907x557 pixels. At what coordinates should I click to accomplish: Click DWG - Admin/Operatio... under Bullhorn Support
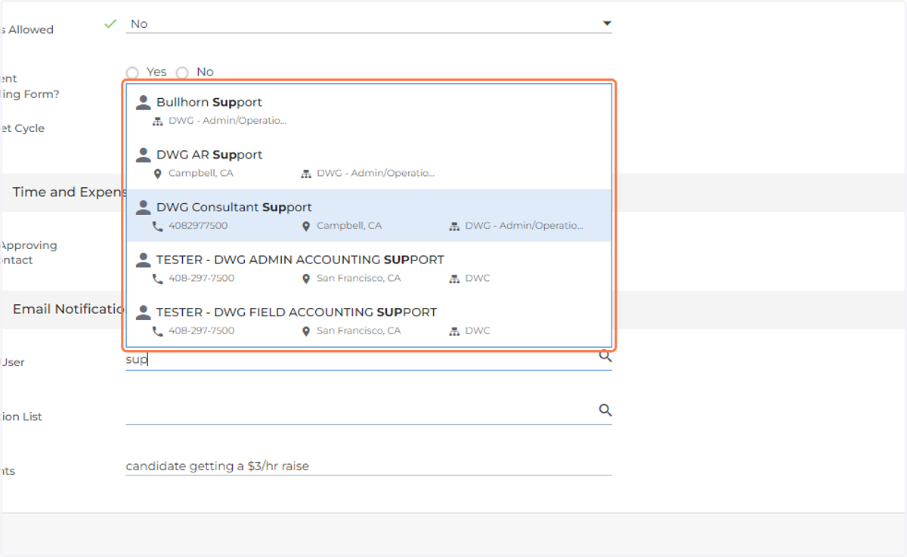click(228, 121)
